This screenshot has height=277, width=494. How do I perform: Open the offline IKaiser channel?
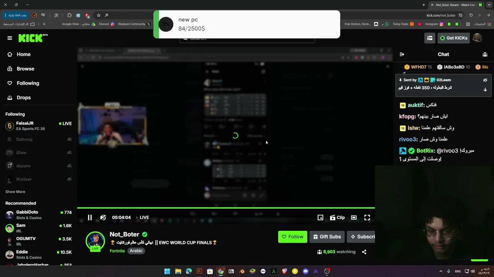(x=39, y=179)
